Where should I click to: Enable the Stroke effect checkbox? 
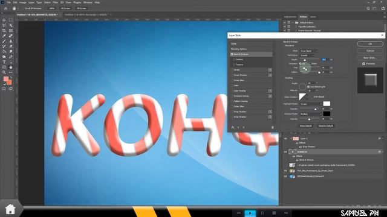click(232, 70)
